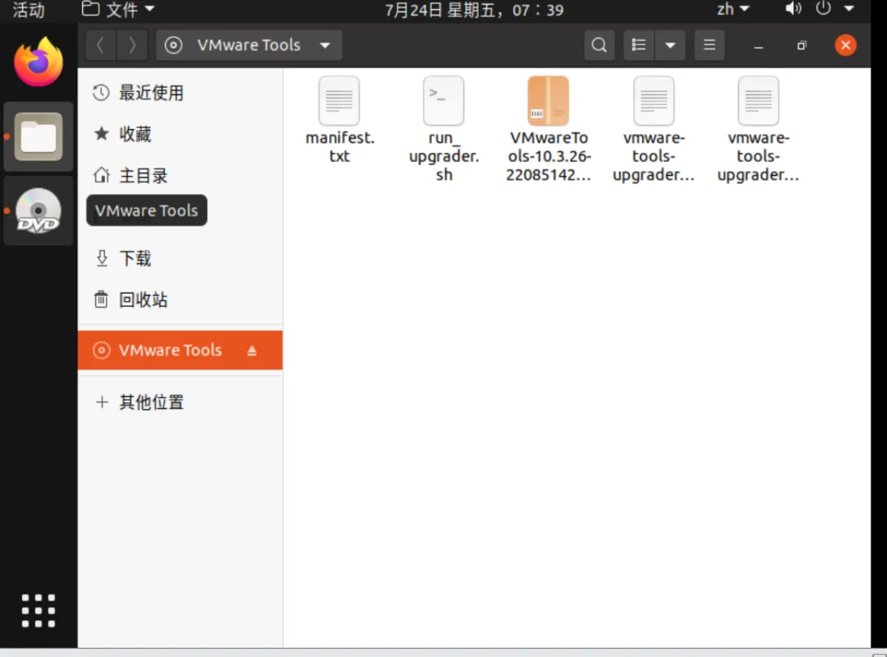
Task: Click the disc icon in the path bar
Action: tap(173, 45)
